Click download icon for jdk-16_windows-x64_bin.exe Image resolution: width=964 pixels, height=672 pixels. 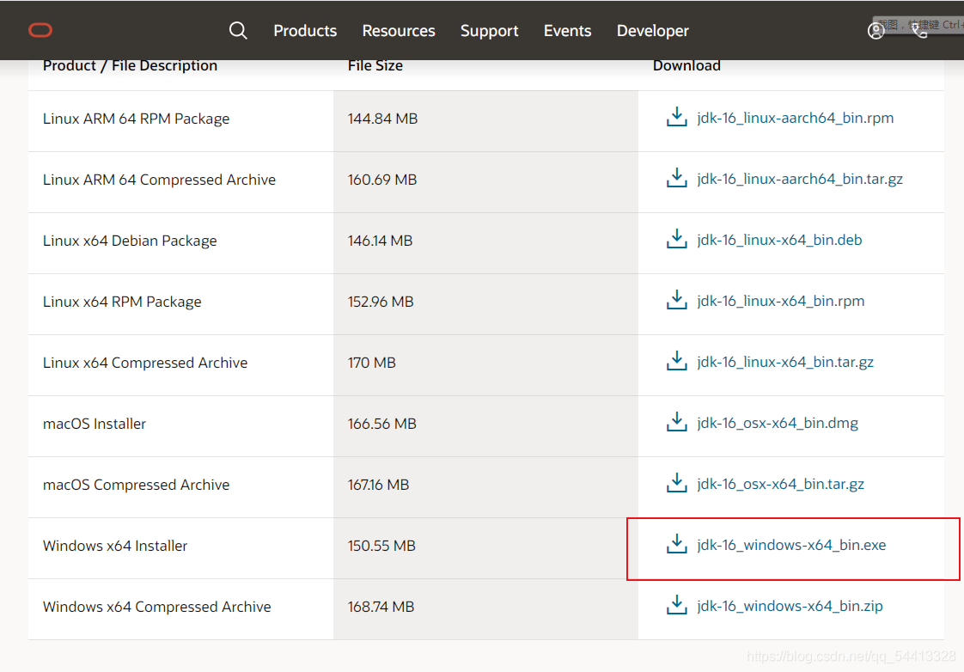(x=677, y=544)
